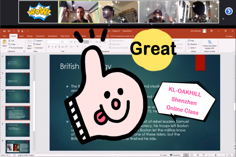The height and width of the screenshot is (157, 236).
Task: Open the Replace dropdown arrow
Action: tap(199, 44)
